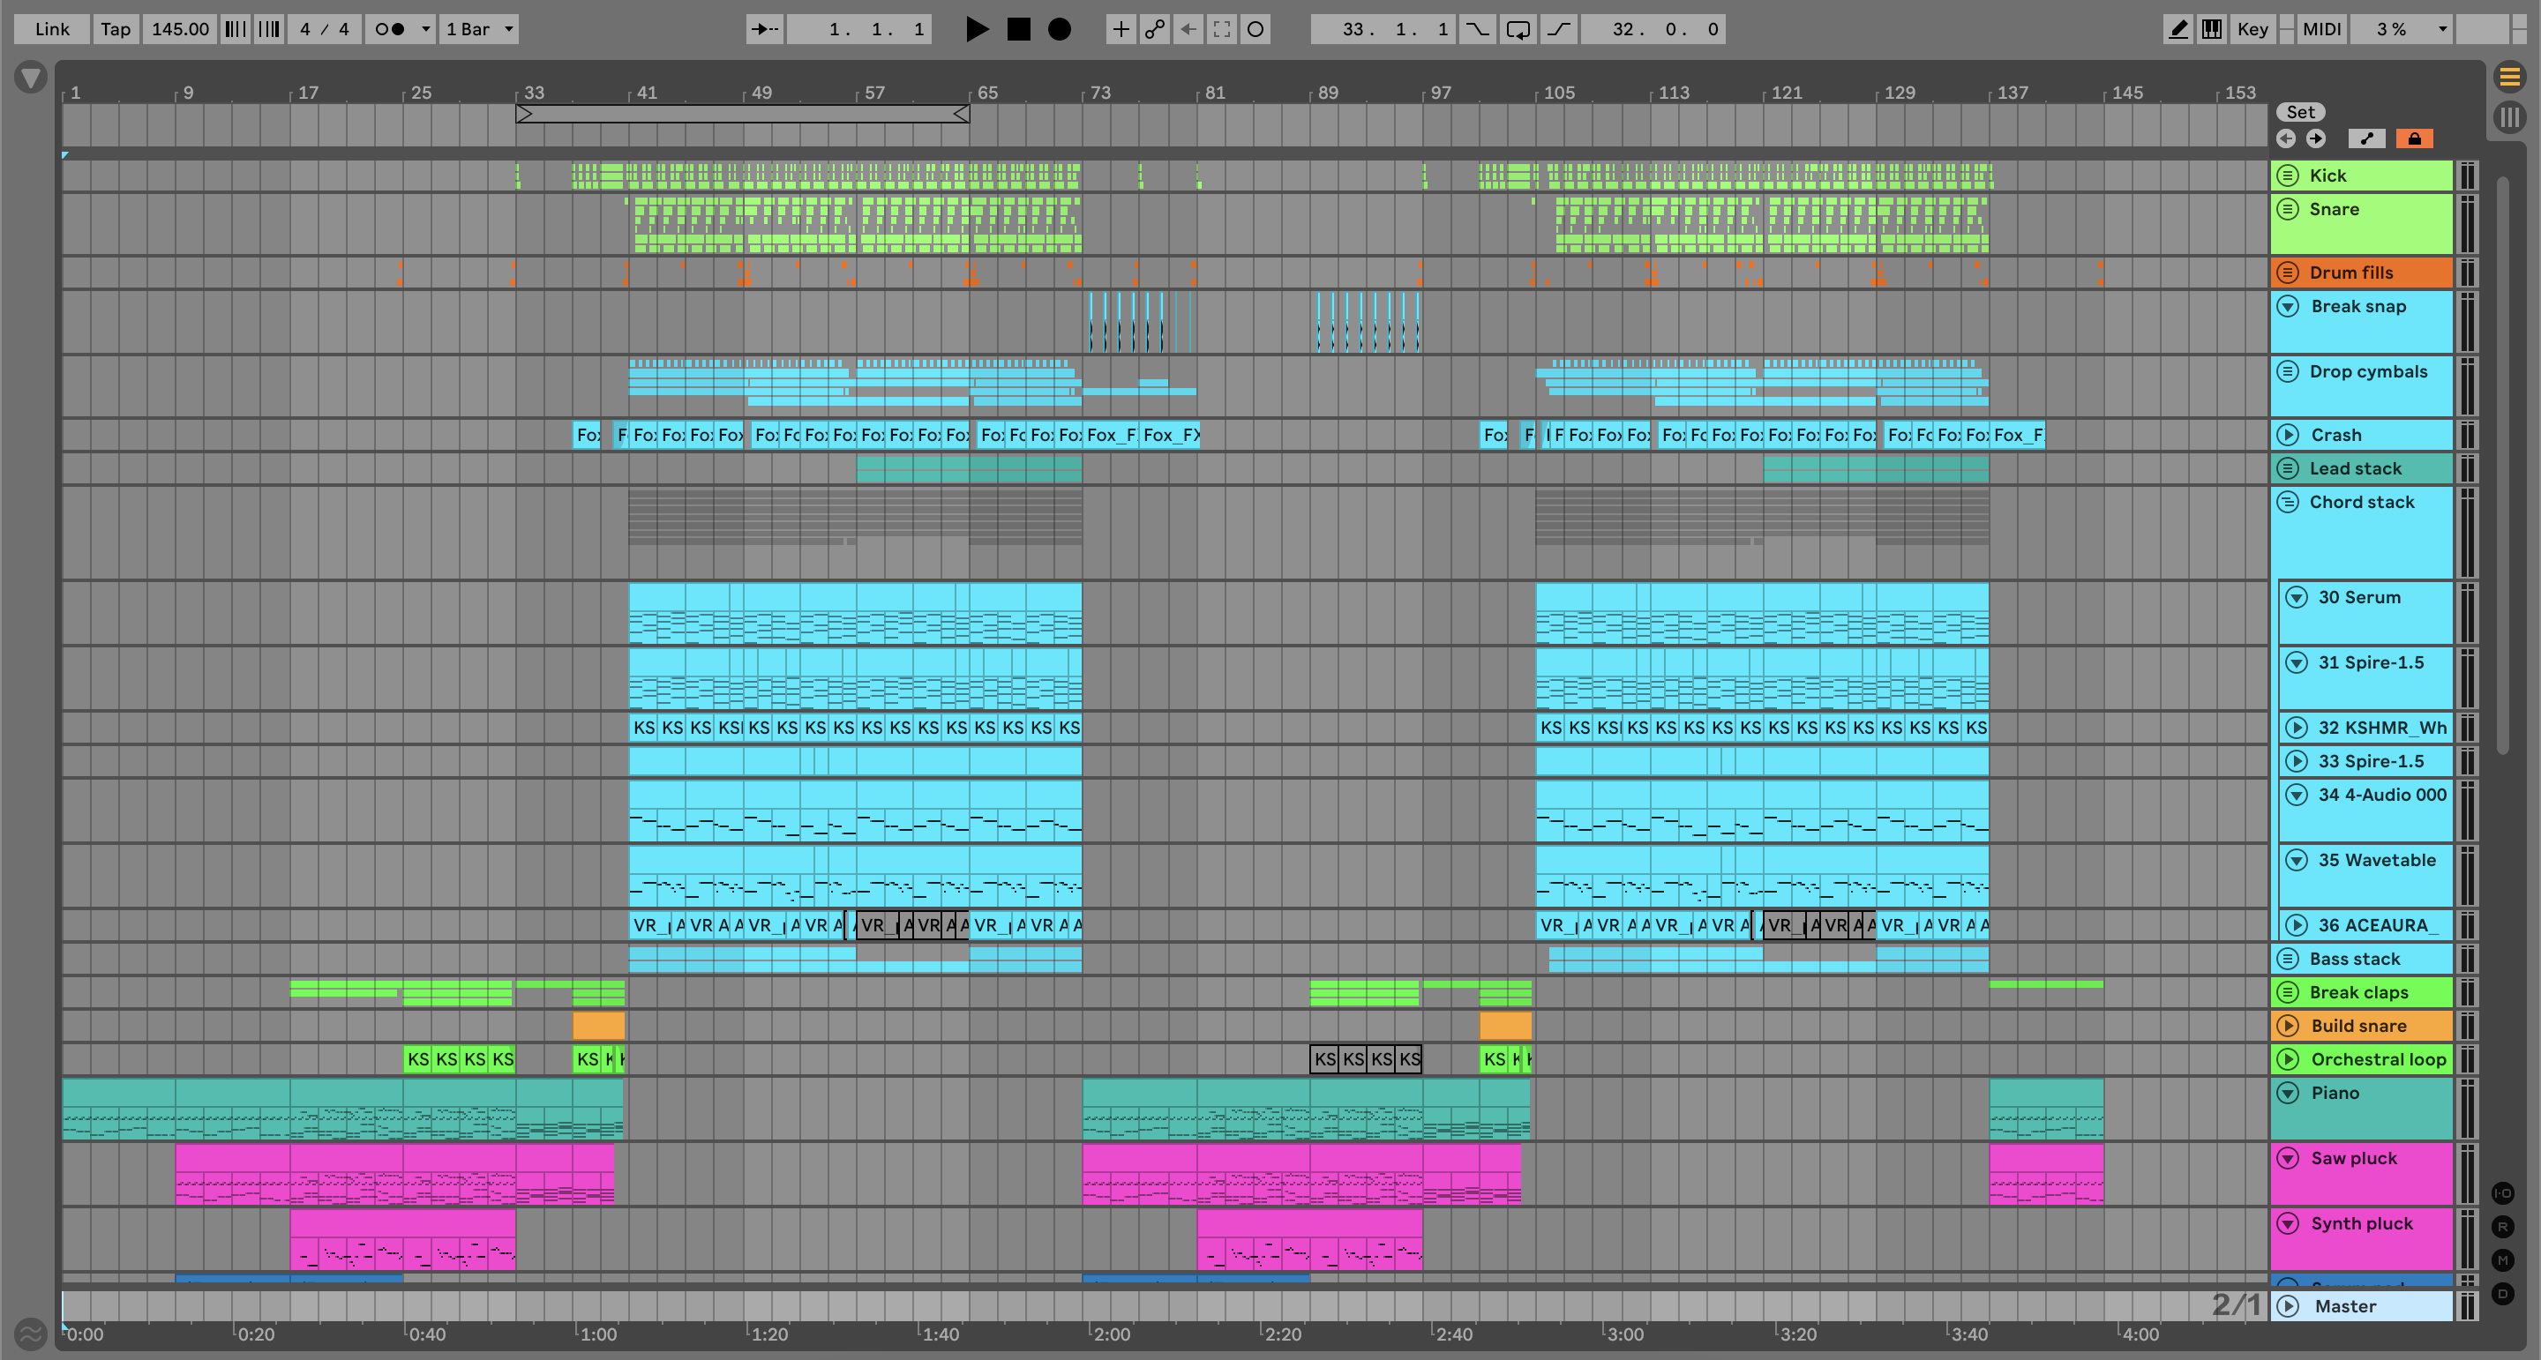
Task: Toggle Draw Mode pencil icon
Action: point(2178,28)
